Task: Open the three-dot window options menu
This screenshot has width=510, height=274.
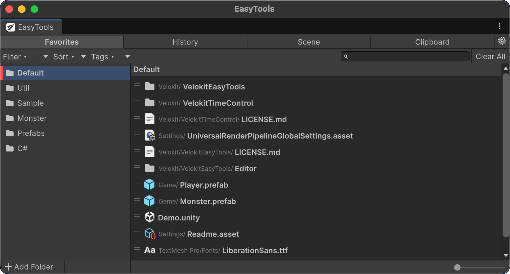Action: click(x=500, y=26)
